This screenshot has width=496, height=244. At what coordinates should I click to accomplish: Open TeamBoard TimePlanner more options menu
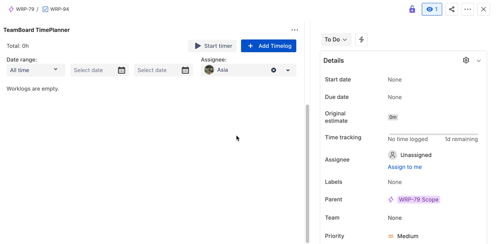294,30
